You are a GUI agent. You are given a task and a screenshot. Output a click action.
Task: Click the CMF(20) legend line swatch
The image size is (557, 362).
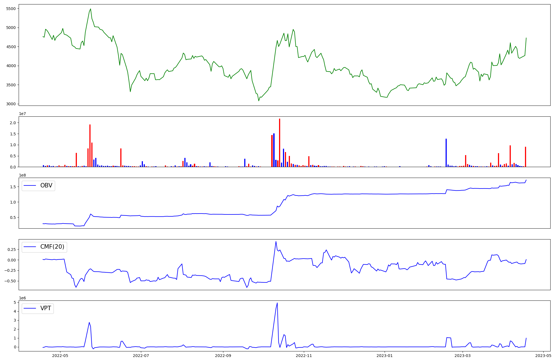(x=30, y=247)
